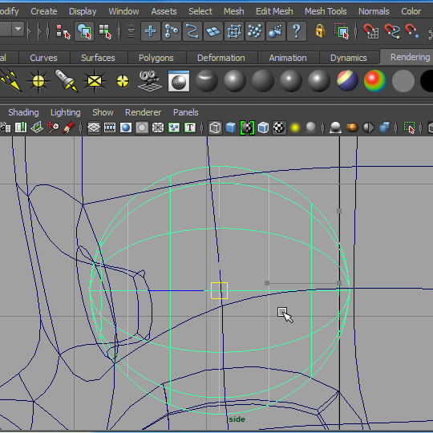The image size is (433, 433).
Task: Click the image plane icon
Action: 37,127
